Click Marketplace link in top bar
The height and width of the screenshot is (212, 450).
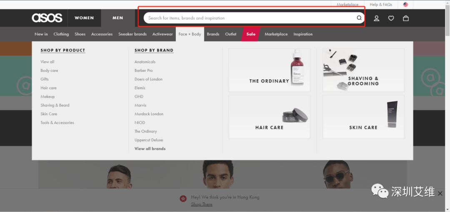[x=347, y=5]
